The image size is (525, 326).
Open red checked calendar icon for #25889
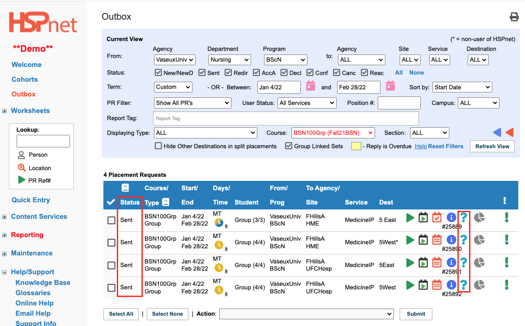[437, 217]
